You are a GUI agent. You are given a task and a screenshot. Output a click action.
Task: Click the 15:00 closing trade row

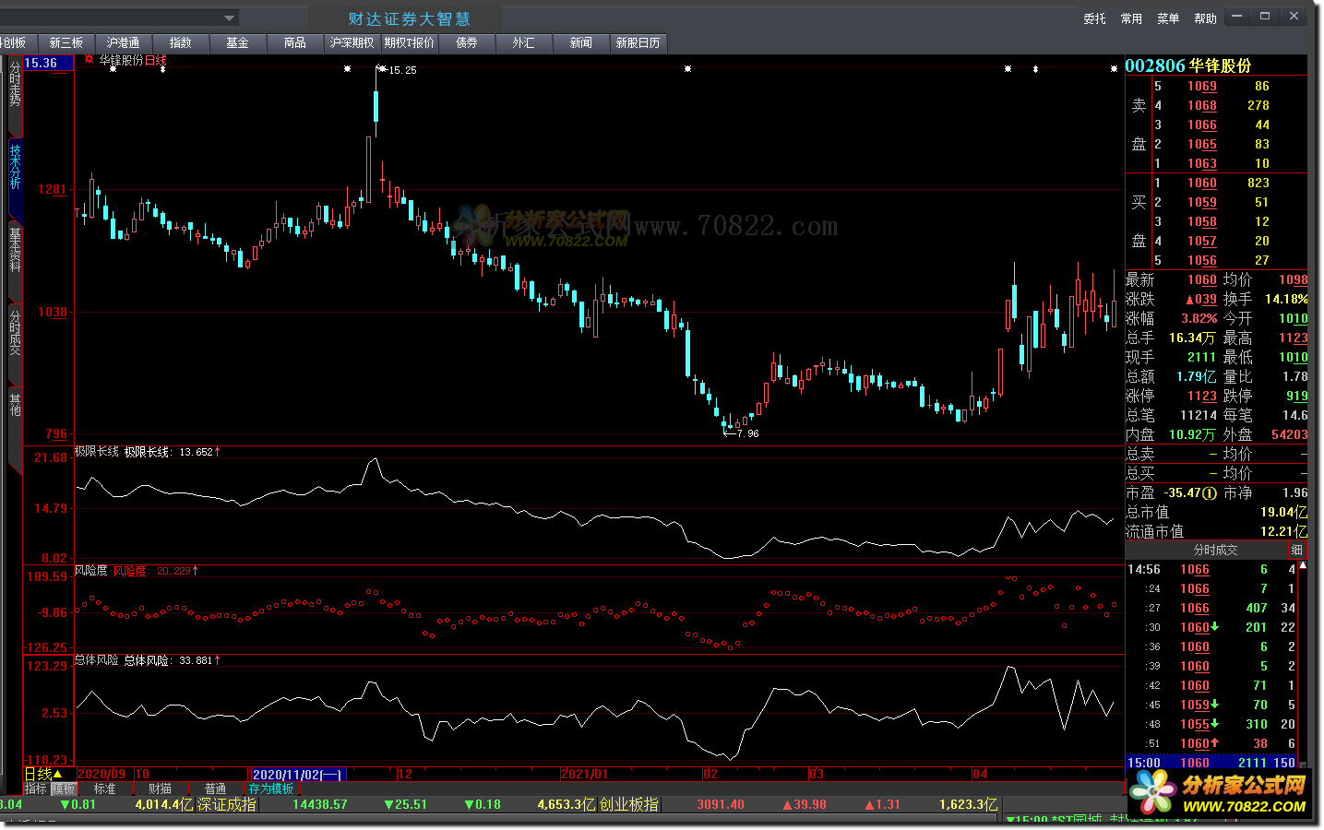[1212, 763]
